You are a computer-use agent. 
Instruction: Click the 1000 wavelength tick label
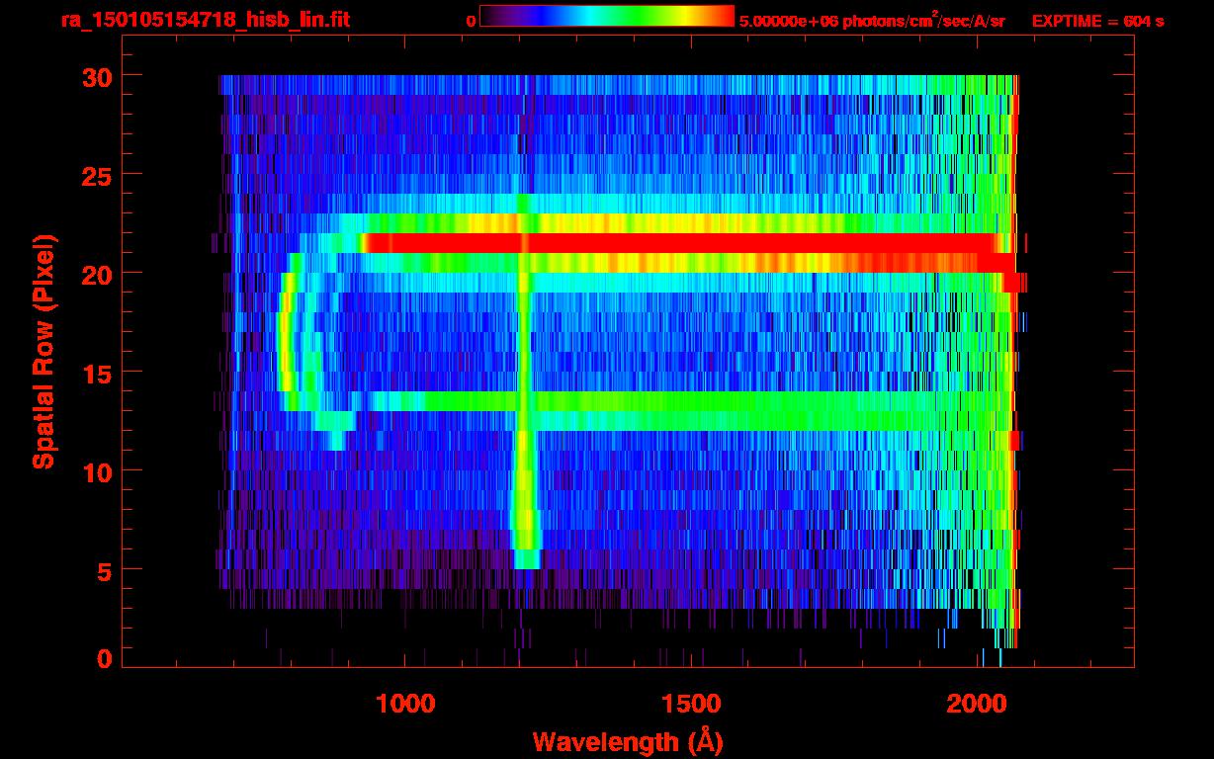(406, 704)
